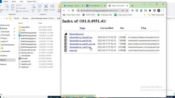
Task: Click Chrome back arrow button
Action: point(64,10)
